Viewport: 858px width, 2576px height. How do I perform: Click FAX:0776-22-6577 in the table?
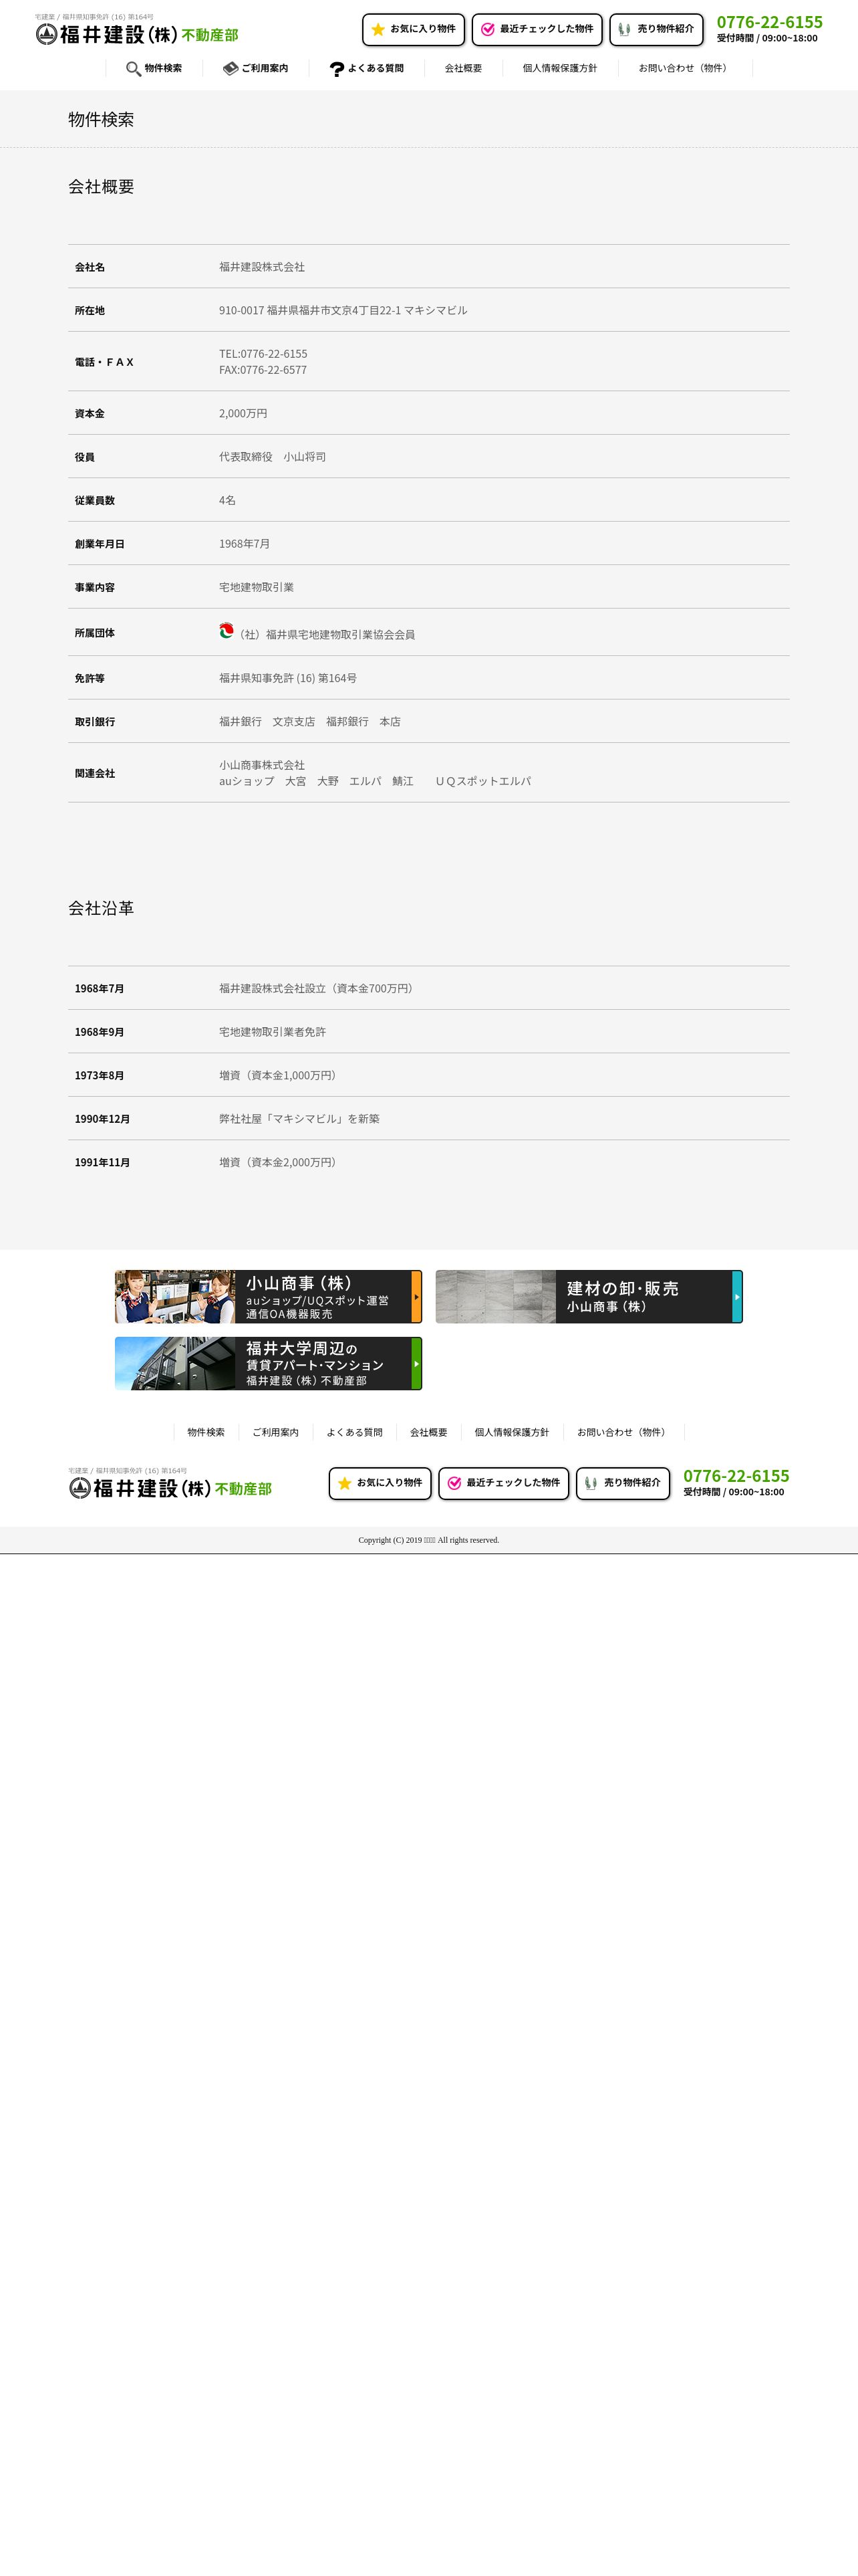tap(263, 370)
